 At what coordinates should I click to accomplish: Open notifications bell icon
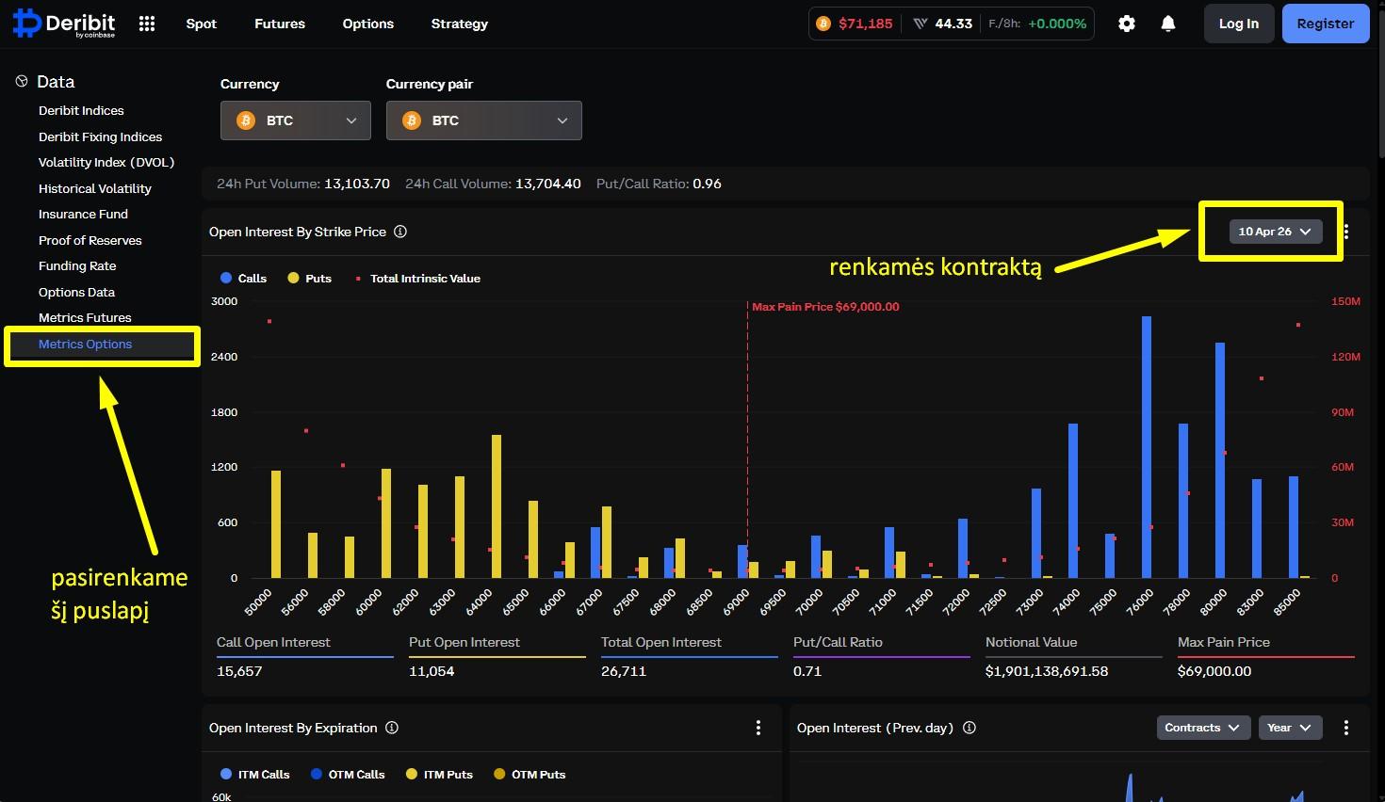(x=1168, y=24)
